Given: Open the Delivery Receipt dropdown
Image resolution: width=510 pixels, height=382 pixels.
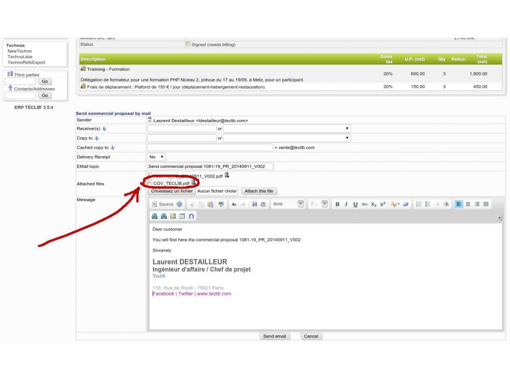Looking at the screenshot, I should (157, 157).
